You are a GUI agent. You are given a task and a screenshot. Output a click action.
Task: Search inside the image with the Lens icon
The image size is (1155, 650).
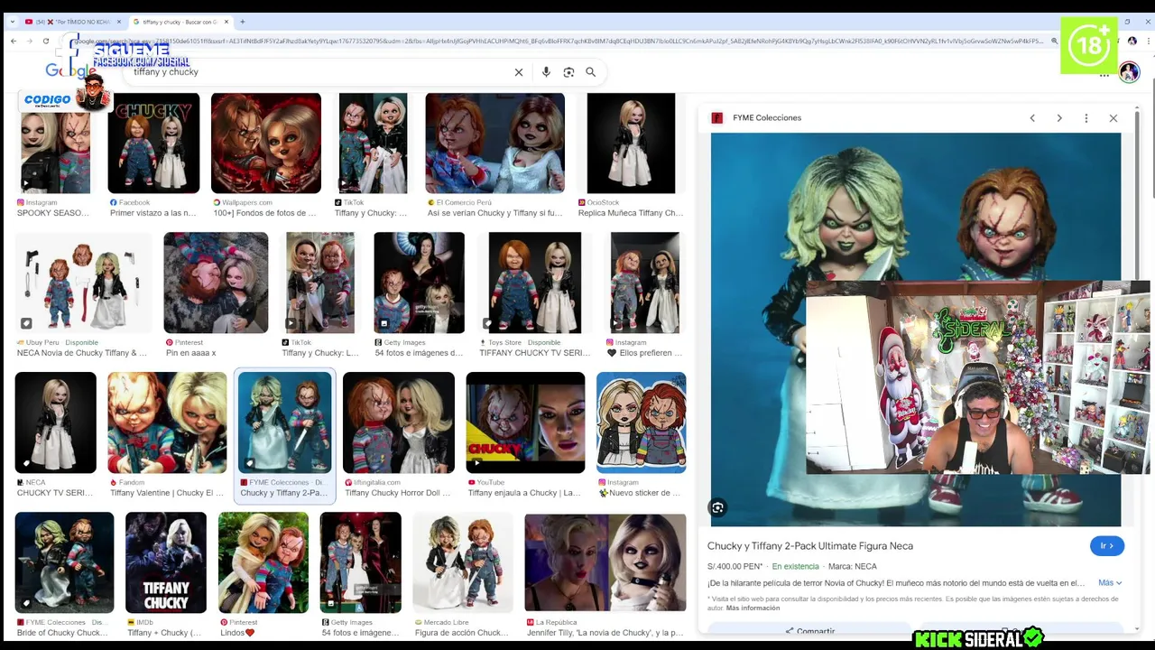717,508
